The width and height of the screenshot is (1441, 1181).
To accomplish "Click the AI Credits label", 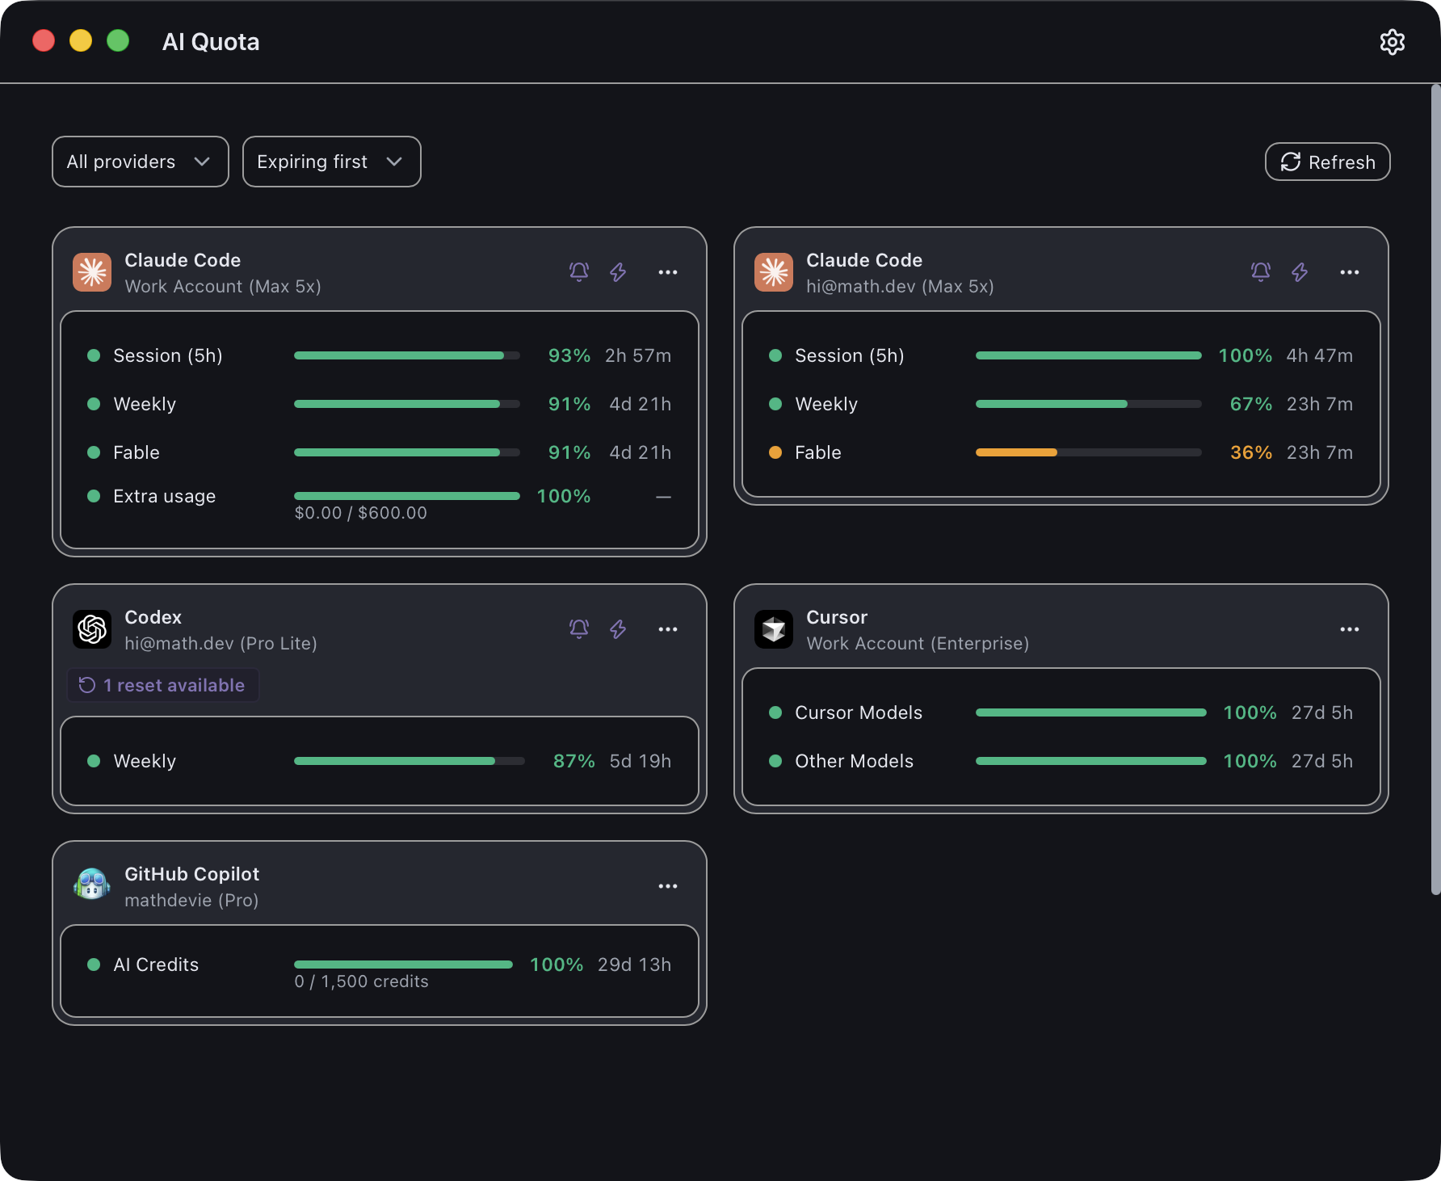I will click(x=156, y=965).
